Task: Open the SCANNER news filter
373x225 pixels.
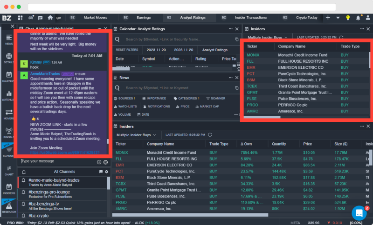Action: coord(216,99)
